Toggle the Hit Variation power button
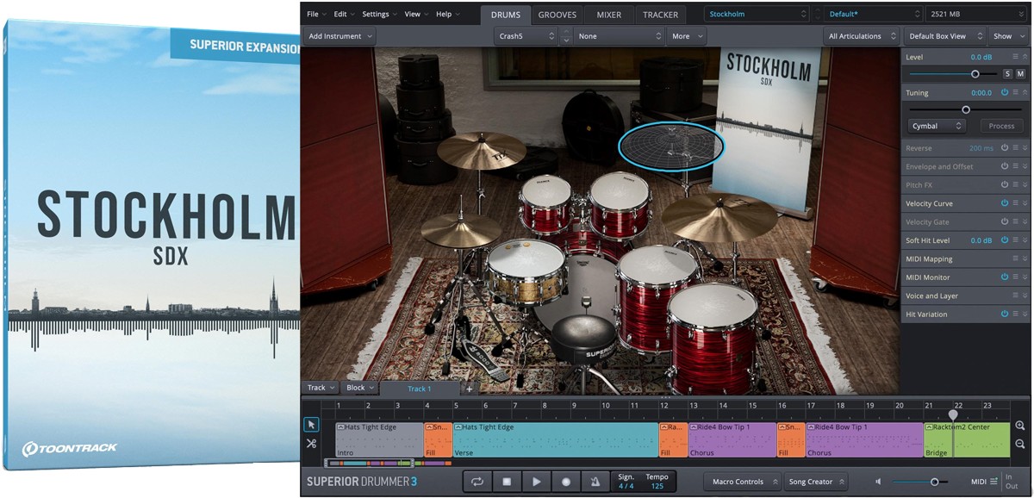 (x=1005, y=314)
